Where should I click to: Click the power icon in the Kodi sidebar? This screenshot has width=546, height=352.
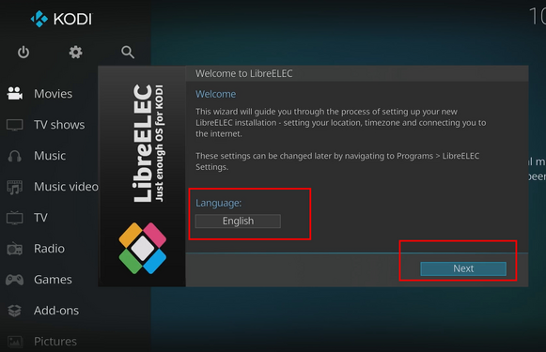point(23,53)
